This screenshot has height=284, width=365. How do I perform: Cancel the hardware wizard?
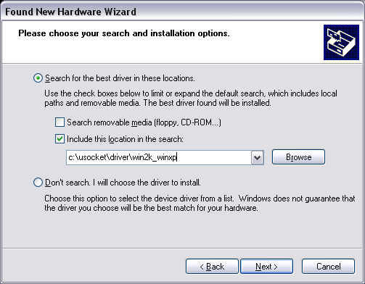click(328, 267)
